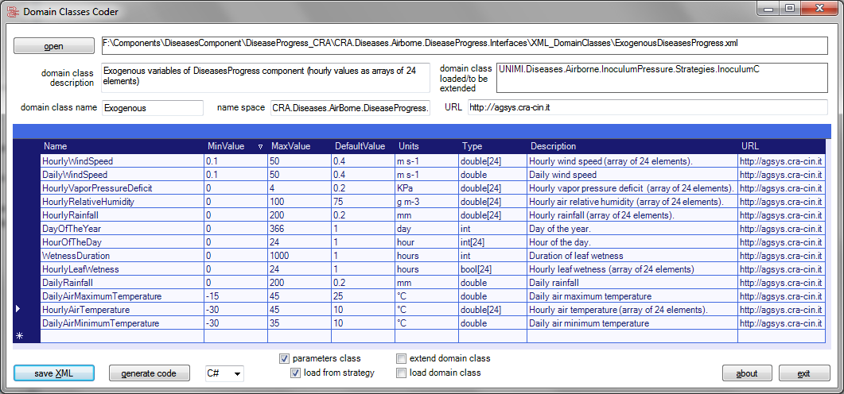
Task: Sort by the MinValue column header
Action: [x=235, y=146]
